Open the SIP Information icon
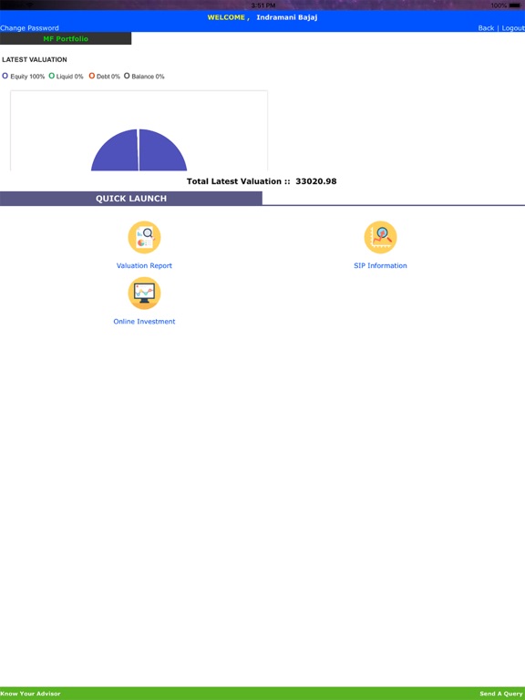The height and width of the screenshot is (700, 525). [380, 237]
